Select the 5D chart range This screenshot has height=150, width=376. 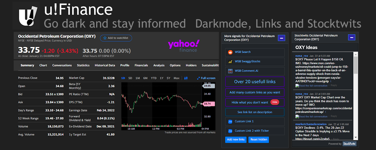(130, 78)
